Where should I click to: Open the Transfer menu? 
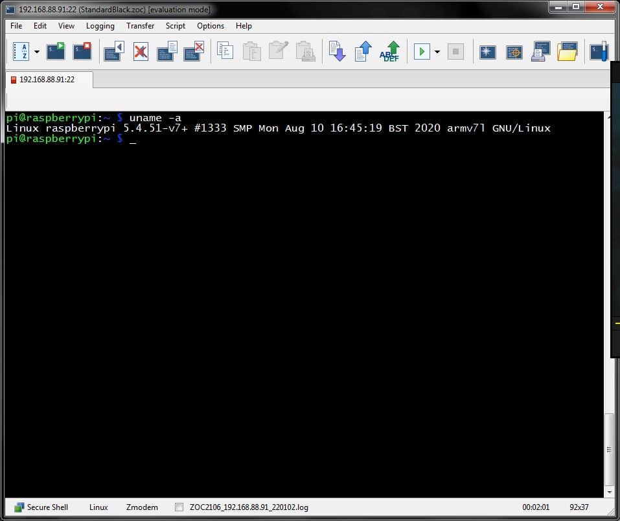(140, 26)
